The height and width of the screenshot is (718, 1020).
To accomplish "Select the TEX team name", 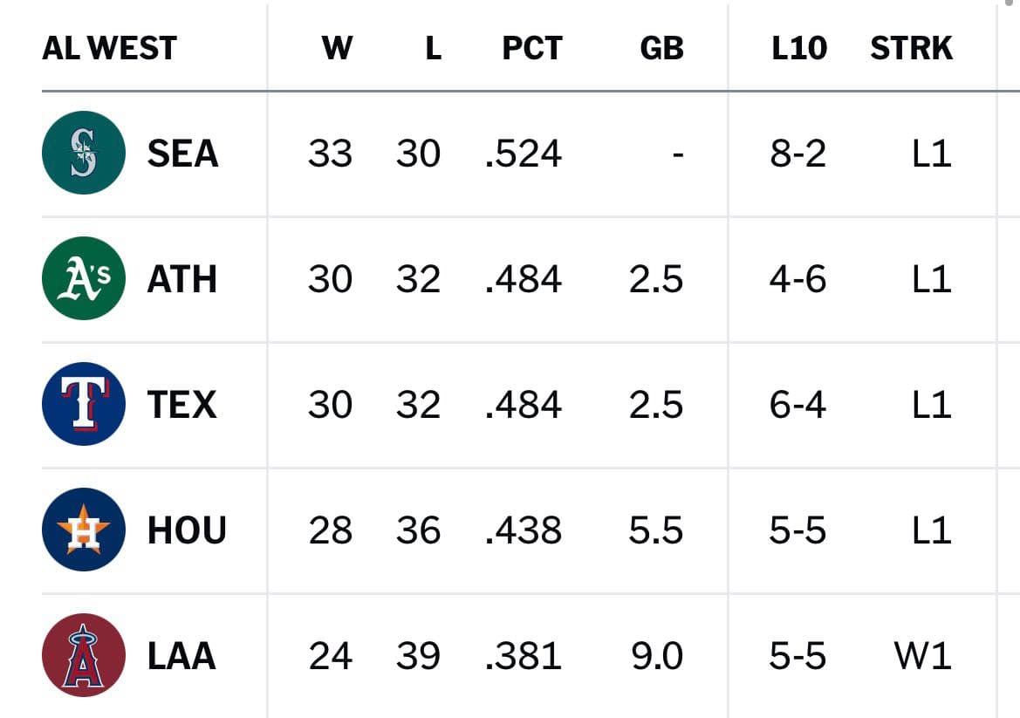I will (x=181, y=405).
